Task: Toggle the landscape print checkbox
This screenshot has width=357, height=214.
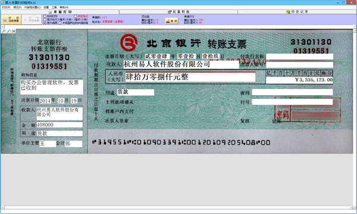Action: pos(45,17)
